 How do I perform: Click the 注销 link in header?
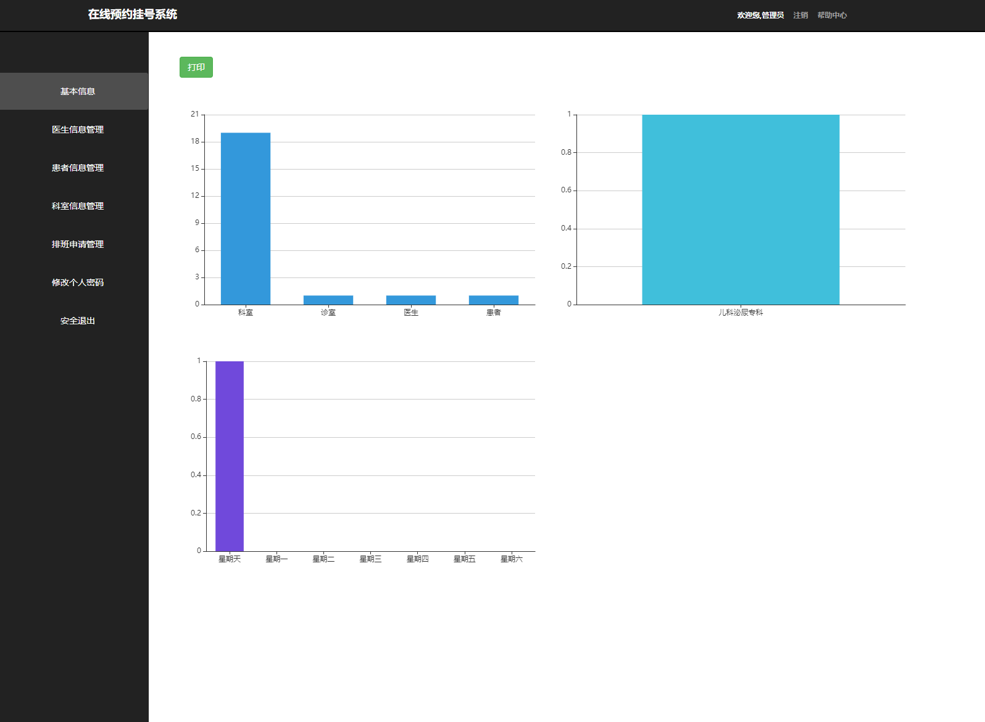(800, 15)
